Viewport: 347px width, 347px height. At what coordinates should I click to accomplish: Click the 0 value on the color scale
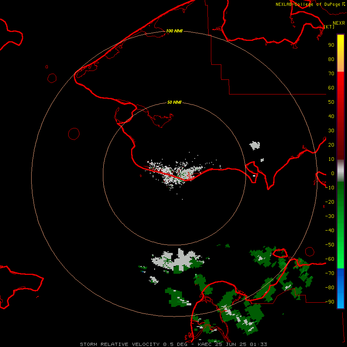pos(333,173)
